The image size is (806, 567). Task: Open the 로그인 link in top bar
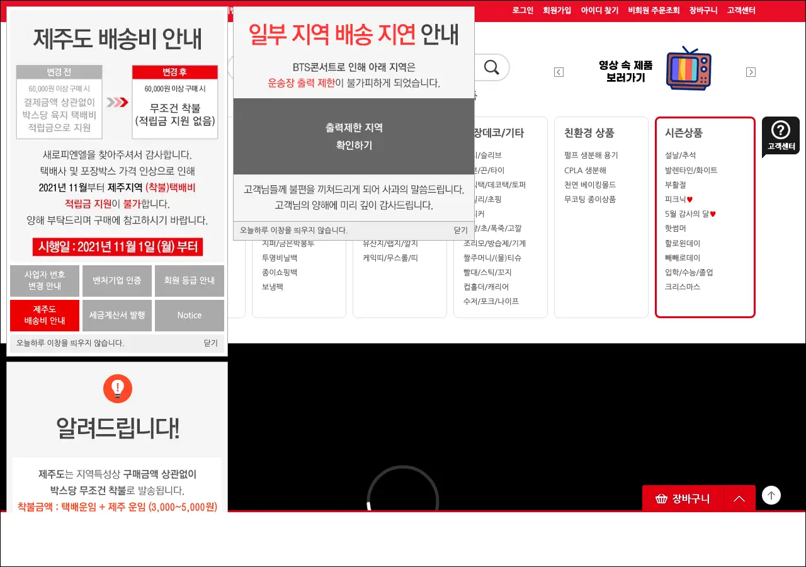pos(523,10)
